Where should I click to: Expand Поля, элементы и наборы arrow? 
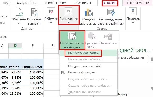point(80,47)
